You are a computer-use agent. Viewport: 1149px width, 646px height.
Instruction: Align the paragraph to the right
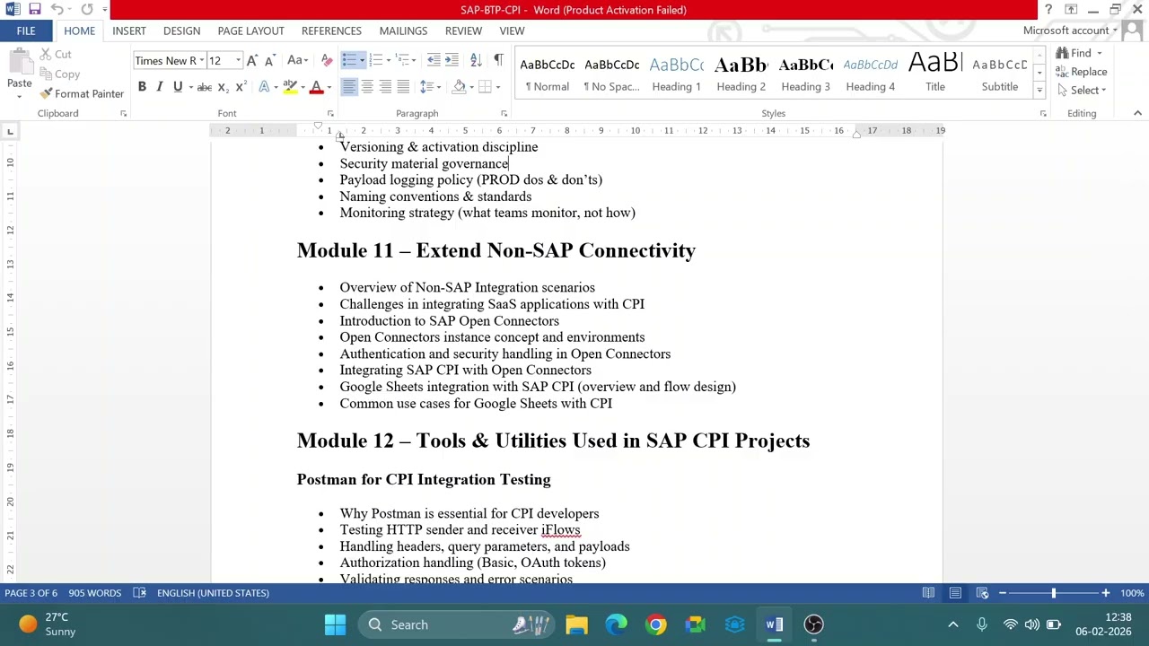385,87
